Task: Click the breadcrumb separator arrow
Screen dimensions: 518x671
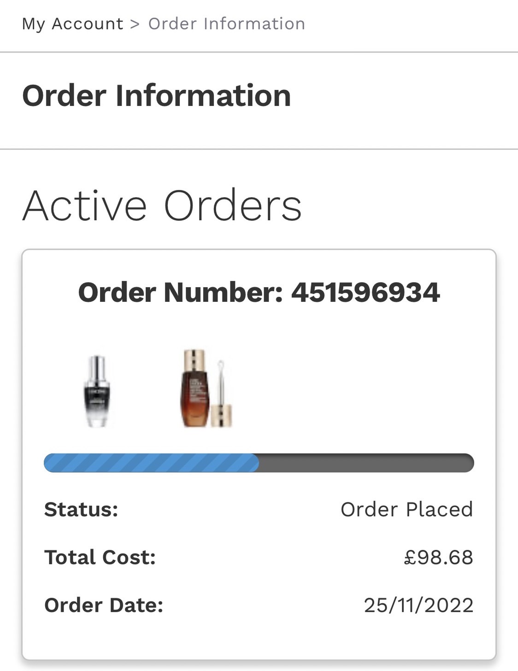Action: click(135, 24)
